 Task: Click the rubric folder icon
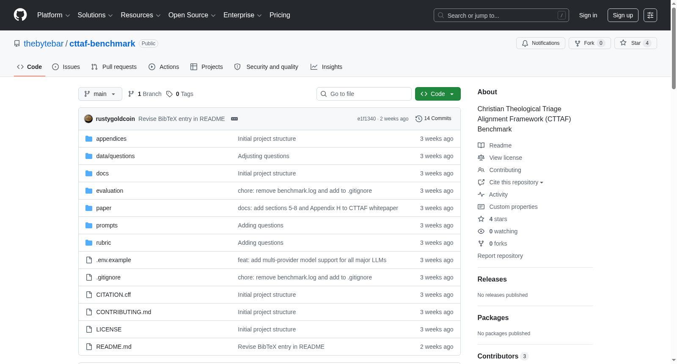89,243
